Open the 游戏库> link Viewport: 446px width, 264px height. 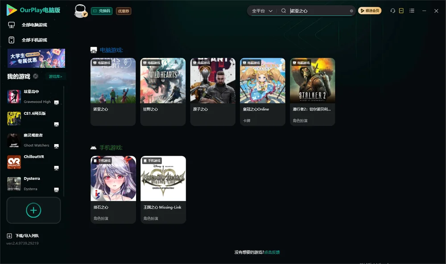tap(55, 77)
